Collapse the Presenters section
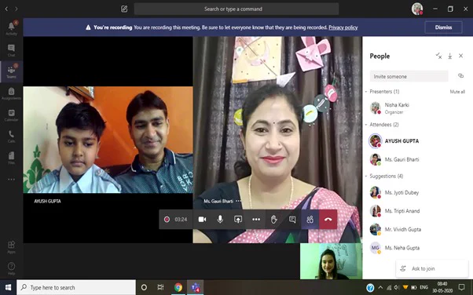 point(366,92)
